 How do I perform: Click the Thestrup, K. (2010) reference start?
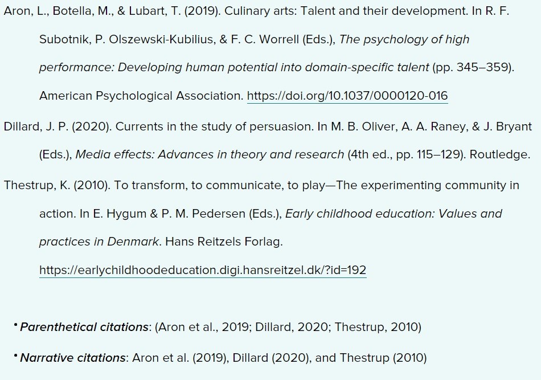click(x=57, y=185)
